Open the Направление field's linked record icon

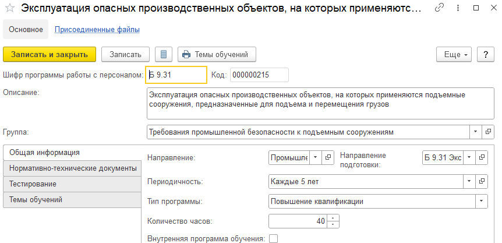pos(328,157)
